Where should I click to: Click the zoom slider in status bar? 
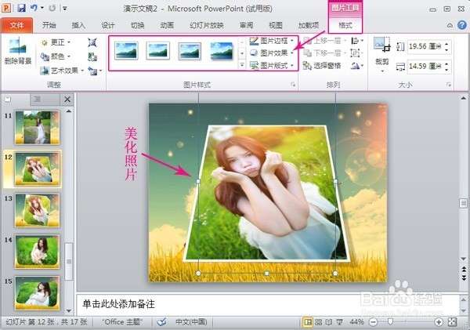[x=392, y=322]
